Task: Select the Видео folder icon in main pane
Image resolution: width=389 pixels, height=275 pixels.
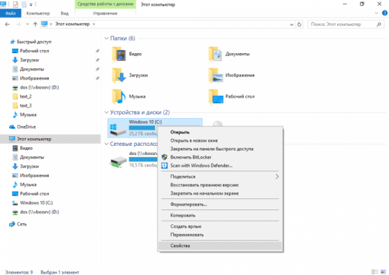Action: pyautogui.click(x=119, y=54)
